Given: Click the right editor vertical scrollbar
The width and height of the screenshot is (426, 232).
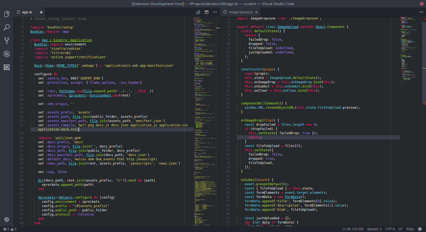Looking at the screenshot, I should click(424, 62).
